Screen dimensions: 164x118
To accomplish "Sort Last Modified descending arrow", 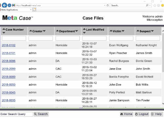I will click(x=84, y=33).
